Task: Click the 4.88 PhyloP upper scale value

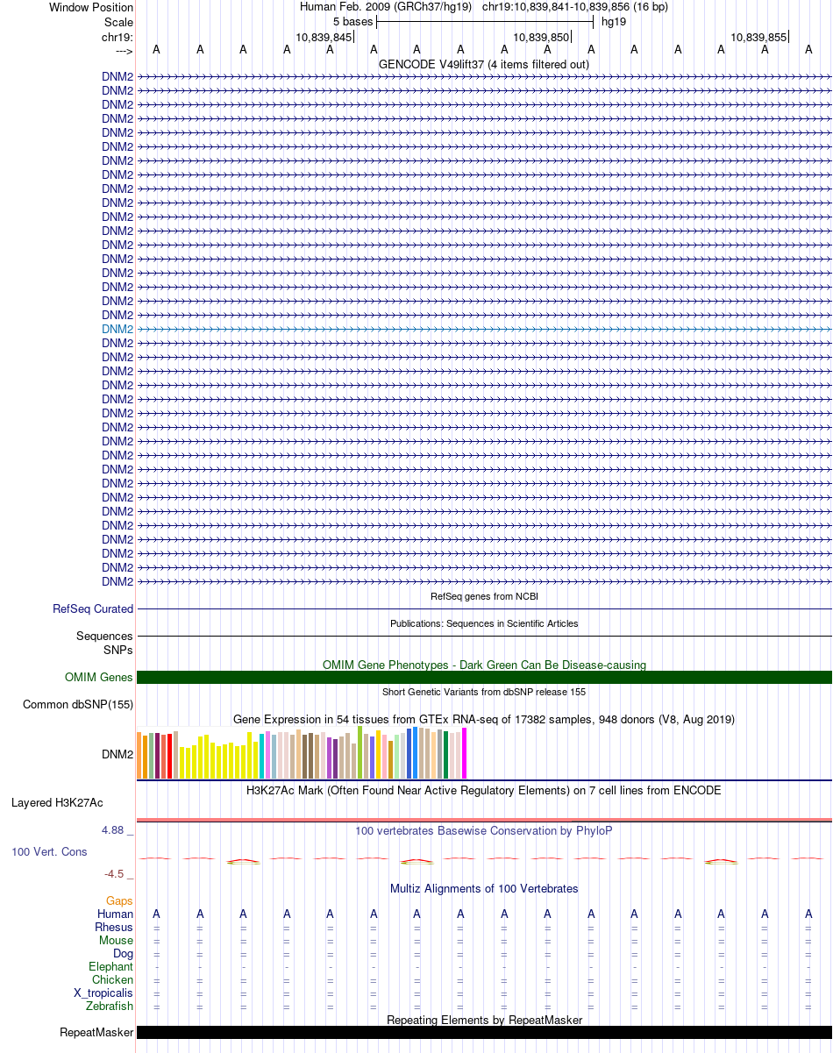Action: 114,829
